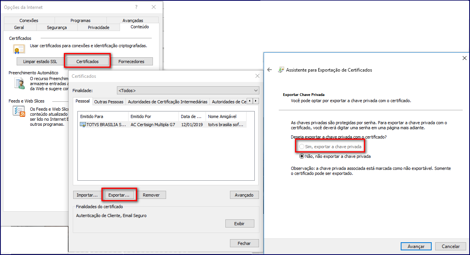Click Cancelar in the export wizard
Viewport: 470px width, 255px height.
tap(451, 246)
